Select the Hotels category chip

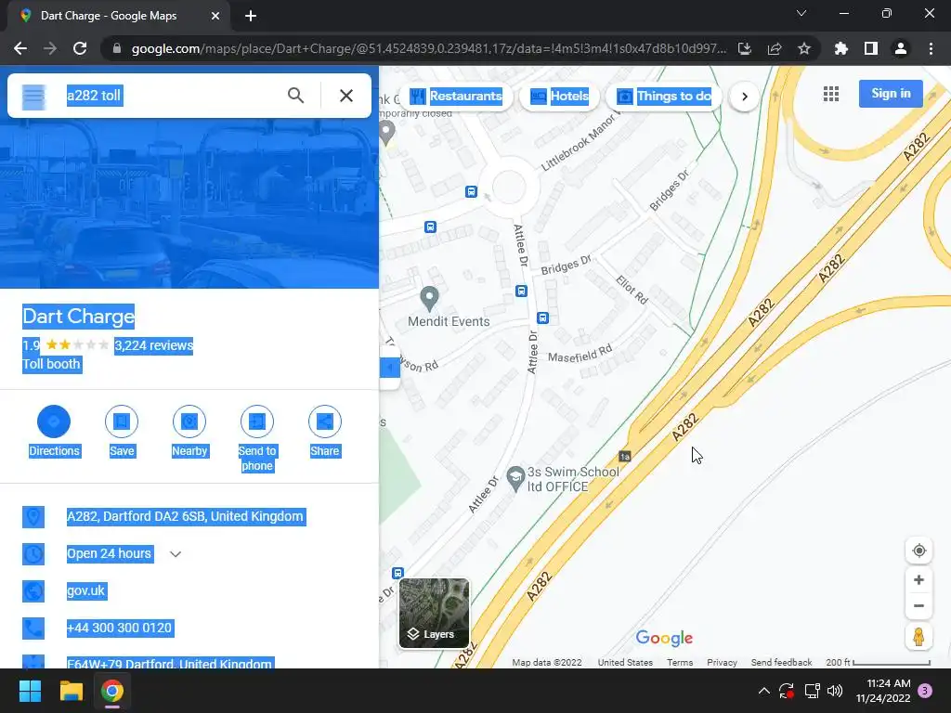pyautogui.click(x=559, y=97)
